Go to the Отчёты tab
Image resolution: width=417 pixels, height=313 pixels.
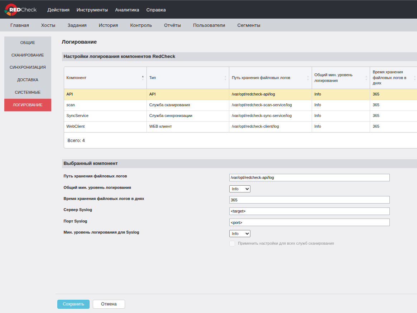[172, 25]
